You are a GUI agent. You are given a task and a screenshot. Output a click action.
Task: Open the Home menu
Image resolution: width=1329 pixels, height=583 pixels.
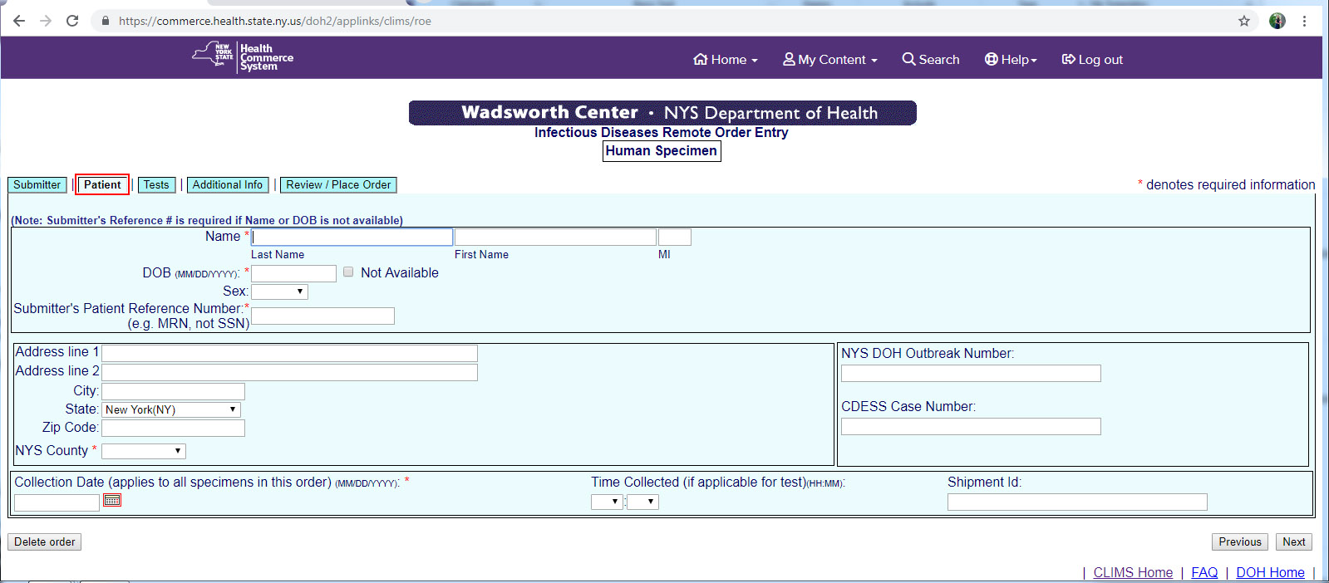(x=726, y=60)
